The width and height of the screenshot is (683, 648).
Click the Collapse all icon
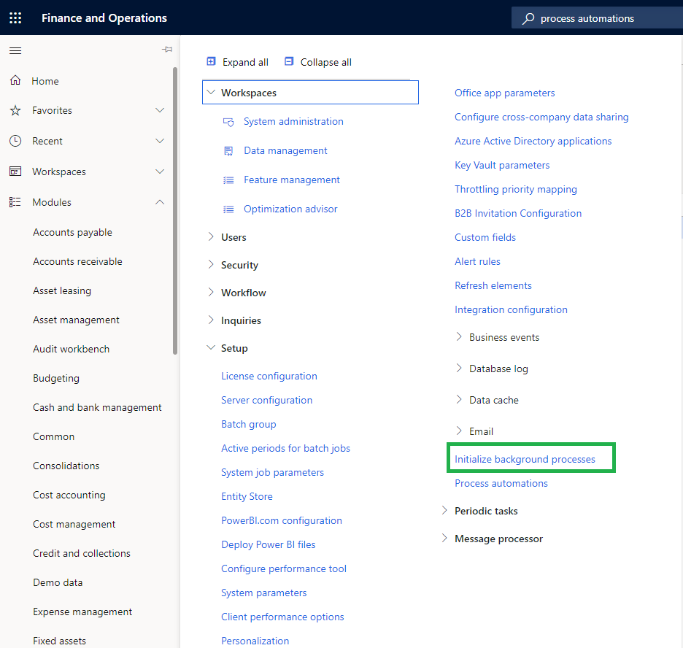(x=289, y=62)
